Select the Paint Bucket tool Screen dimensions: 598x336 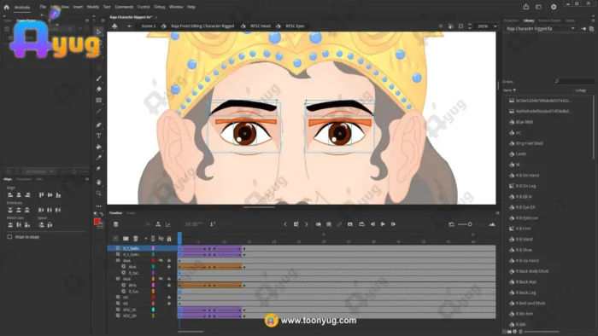click(x=99, y=147)
